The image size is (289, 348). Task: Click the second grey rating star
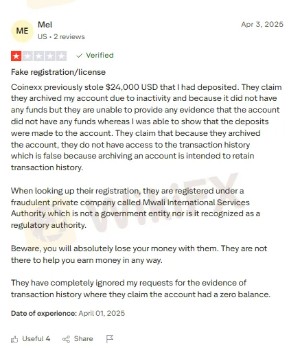coord(27,56)
